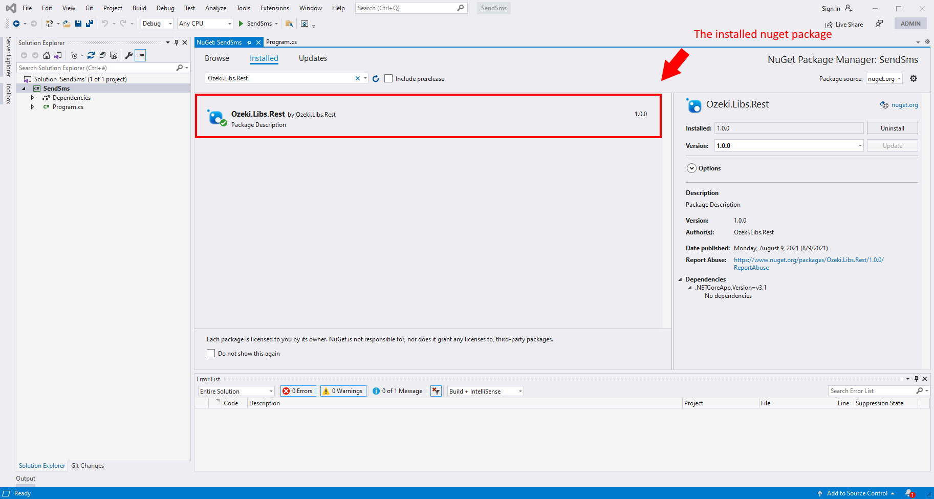Open the Program.cs document tab
The height and width of the screenshot is (499, 934).
pyautogui.click(x=281, y=42)
